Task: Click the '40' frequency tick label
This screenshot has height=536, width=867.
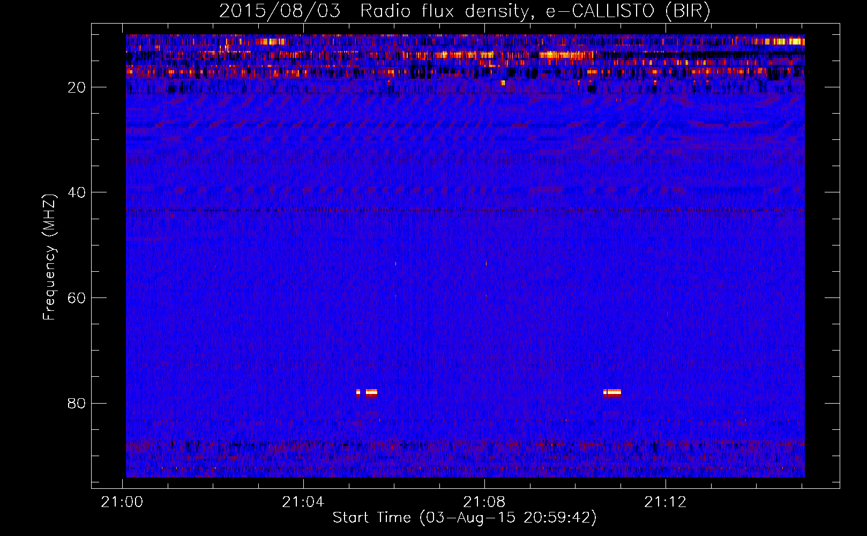Action: click(x=77, y=192)
